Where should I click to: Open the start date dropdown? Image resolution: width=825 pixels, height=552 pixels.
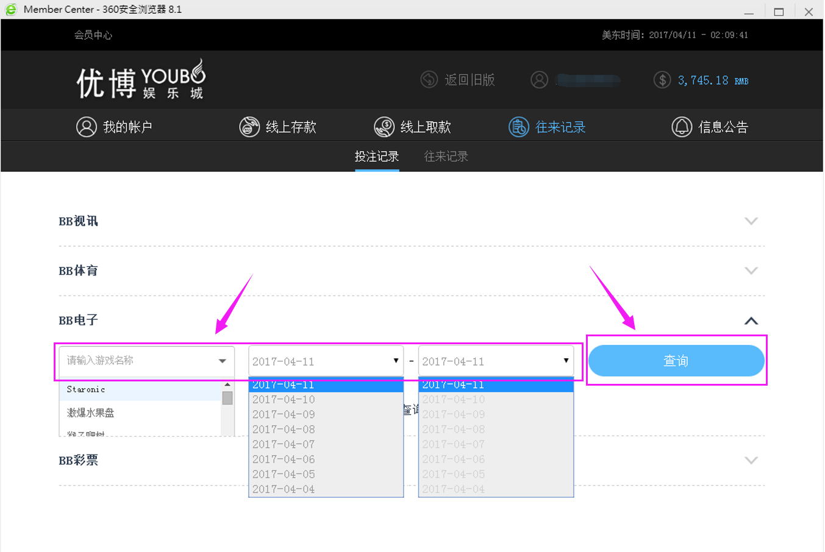326,361
